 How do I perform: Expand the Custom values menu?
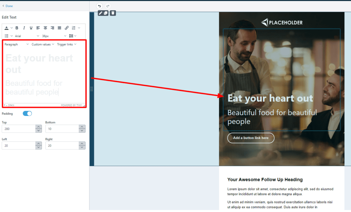tap(43, 44)
